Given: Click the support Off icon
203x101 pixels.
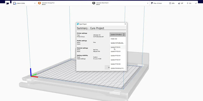Looking at the screenshot, I should click(x=179, y=4).
